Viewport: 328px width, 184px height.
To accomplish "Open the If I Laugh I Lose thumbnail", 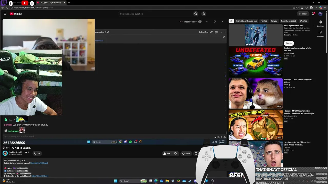I will pyautogui.click(x=255, y=93).
